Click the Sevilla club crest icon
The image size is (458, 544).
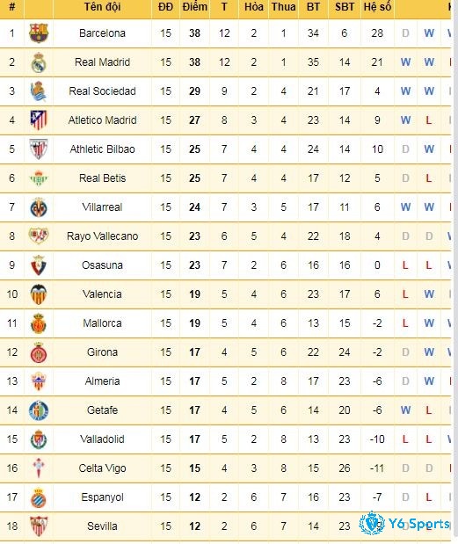(x=39, y=526)
